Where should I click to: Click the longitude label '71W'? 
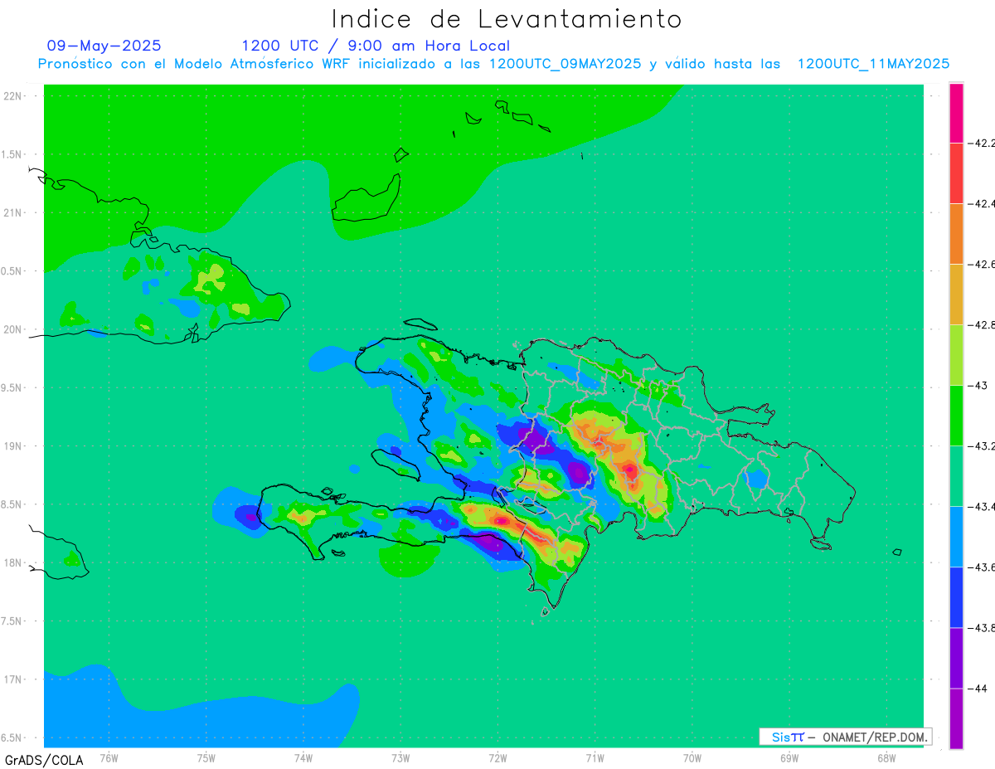pyautogui.click(x=595, y=757)
